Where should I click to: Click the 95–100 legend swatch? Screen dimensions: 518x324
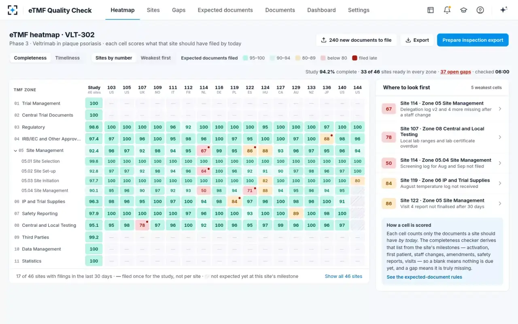click(245, 58)
